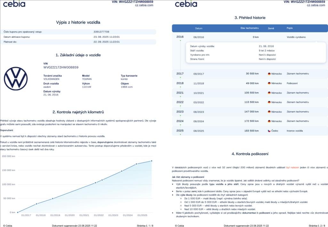Click the last data point on the mileage chart
This screenshot has height=227, width=328.
pyautogui.click(x=152, y=161)
